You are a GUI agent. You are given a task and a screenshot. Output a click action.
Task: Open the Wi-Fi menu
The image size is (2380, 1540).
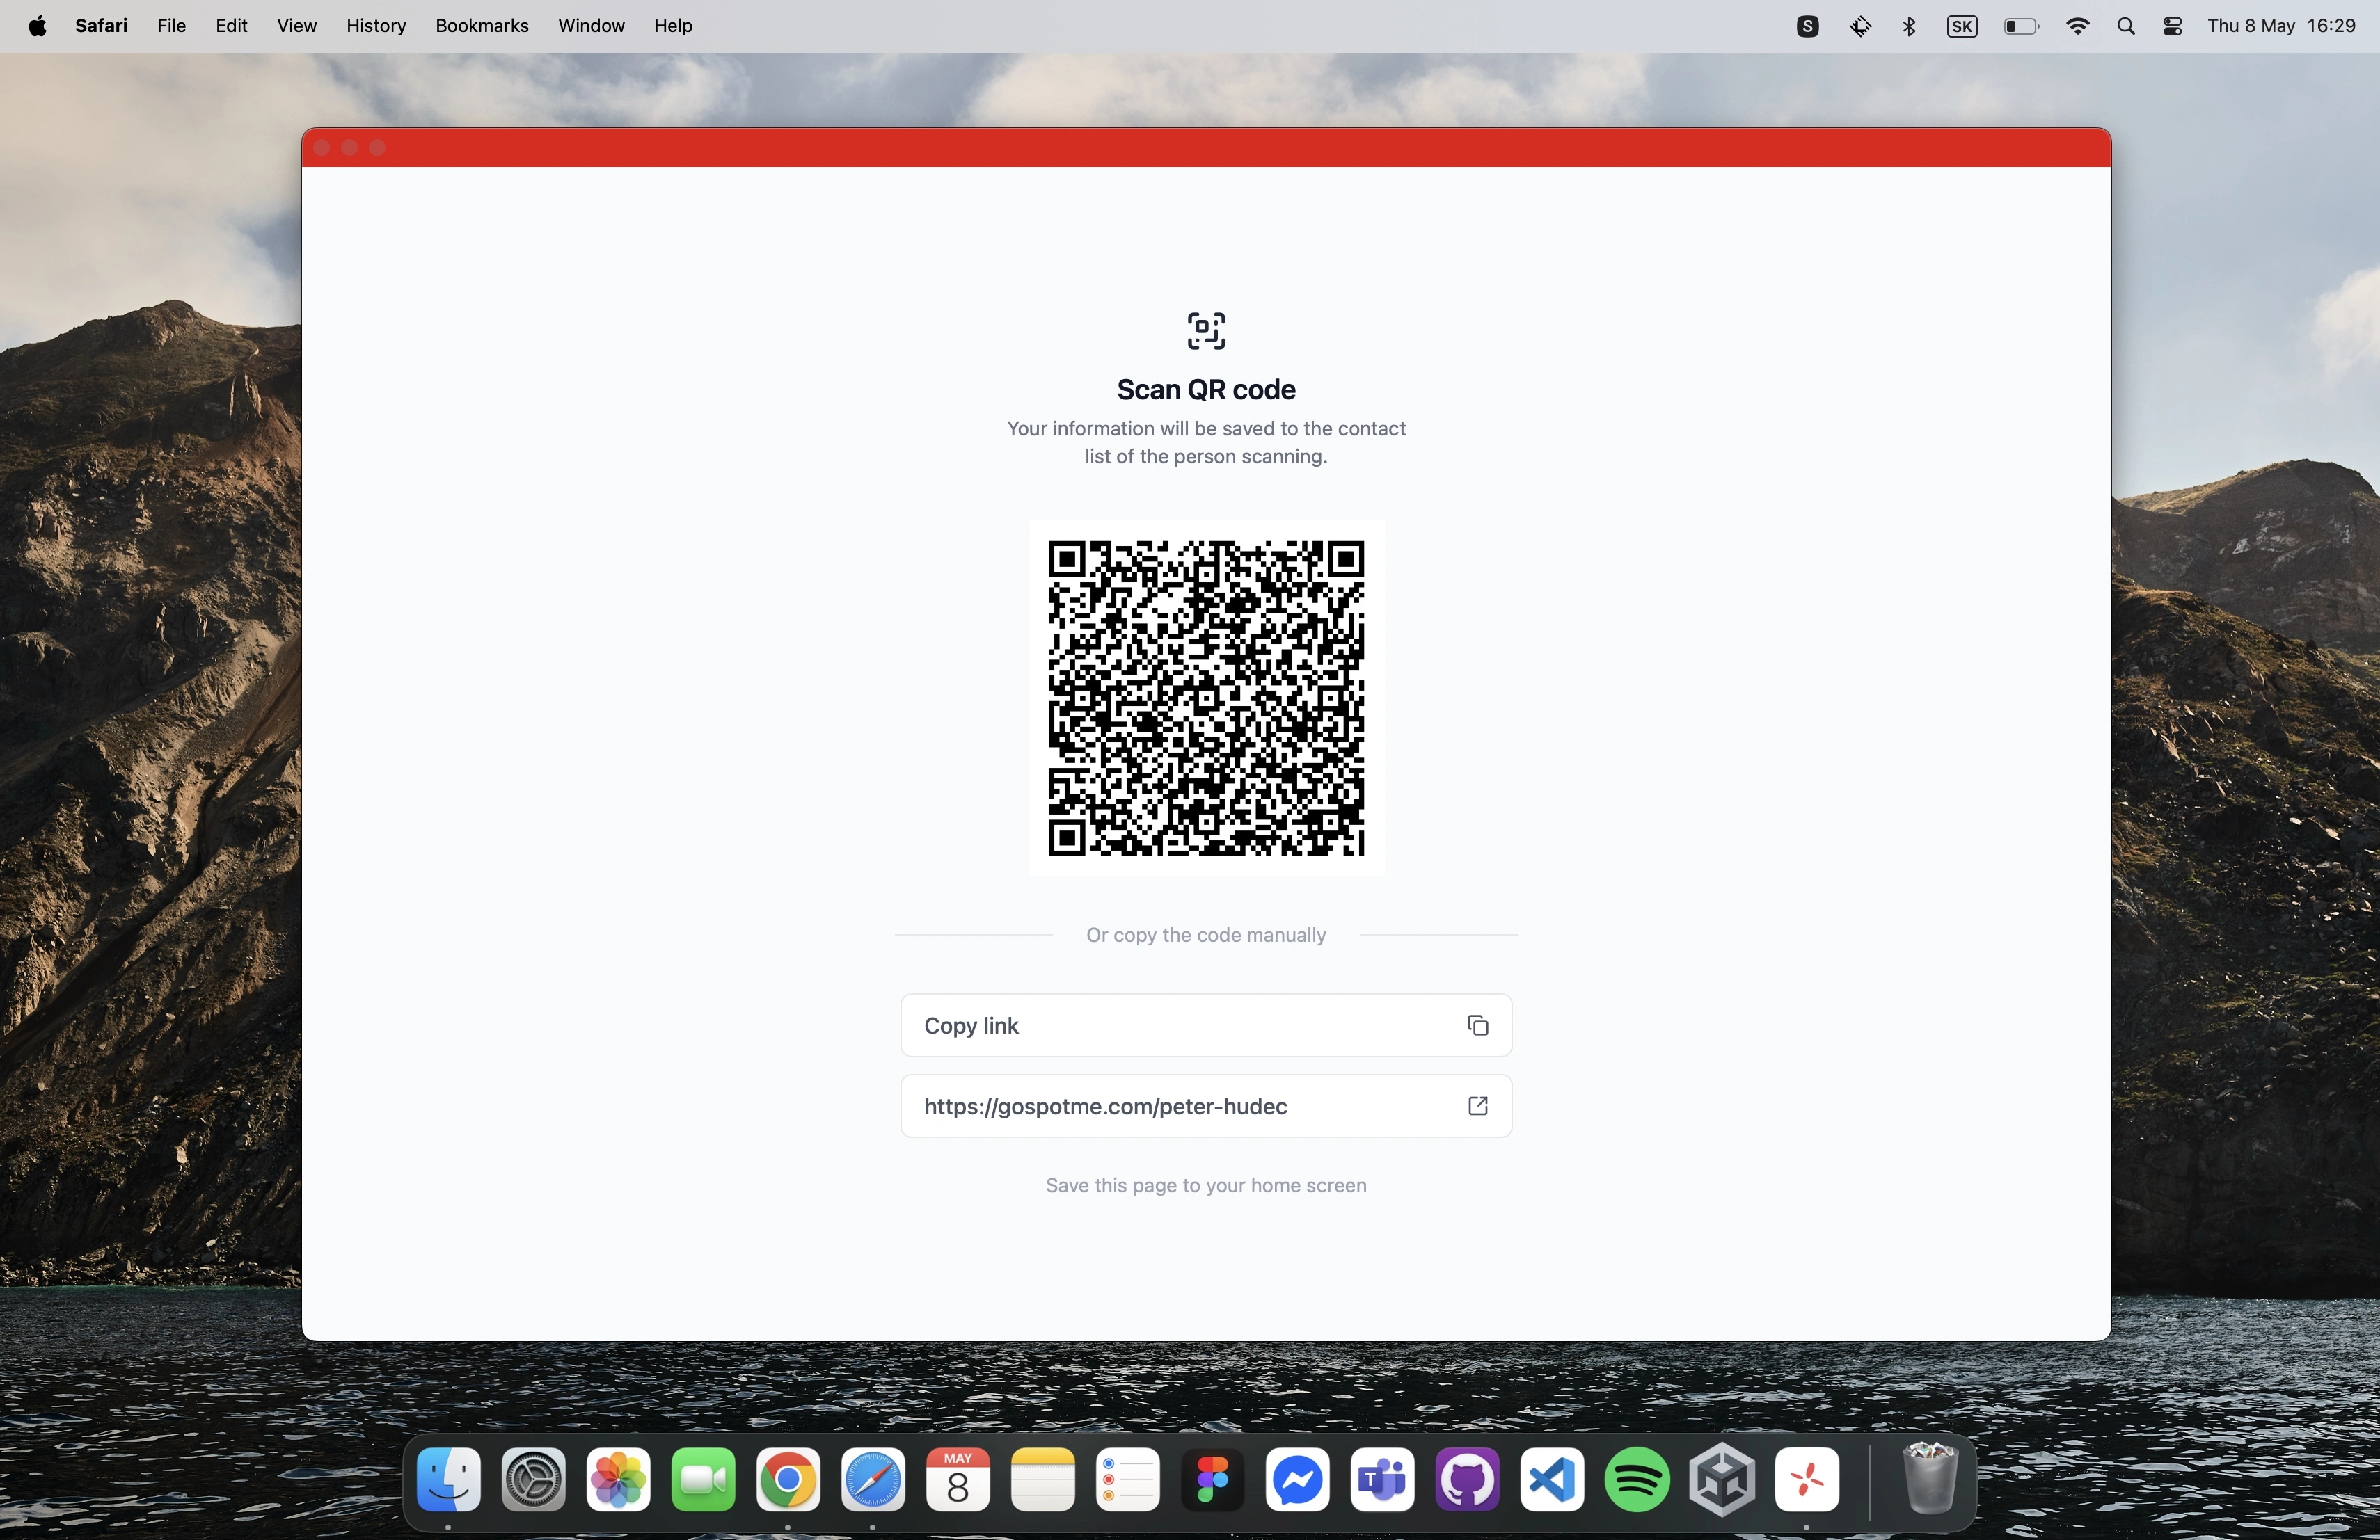point(2077,26)
